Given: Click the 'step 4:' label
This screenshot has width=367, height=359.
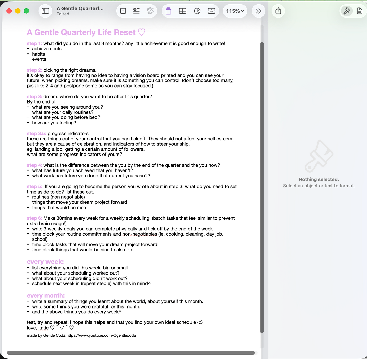Looking at the screenshot, I should (x=35, y=165).
